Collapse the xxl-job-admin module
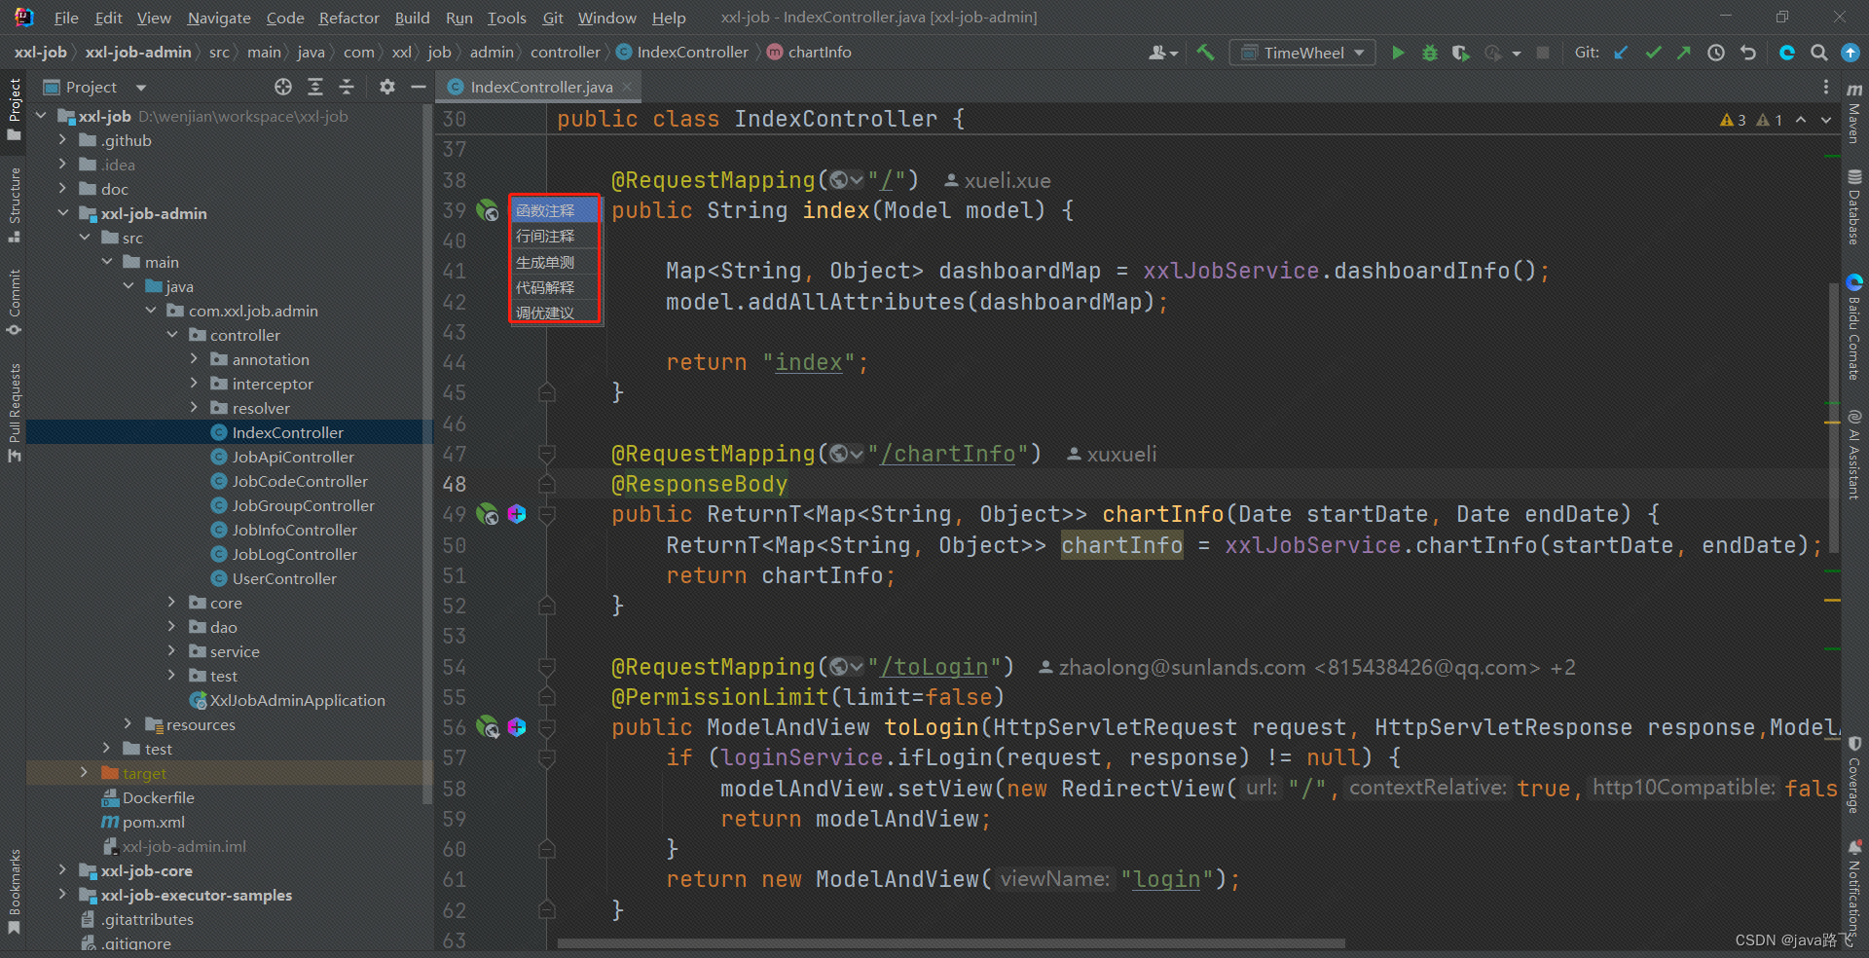This screenshot has height=958, width=1869. [63, 213]
